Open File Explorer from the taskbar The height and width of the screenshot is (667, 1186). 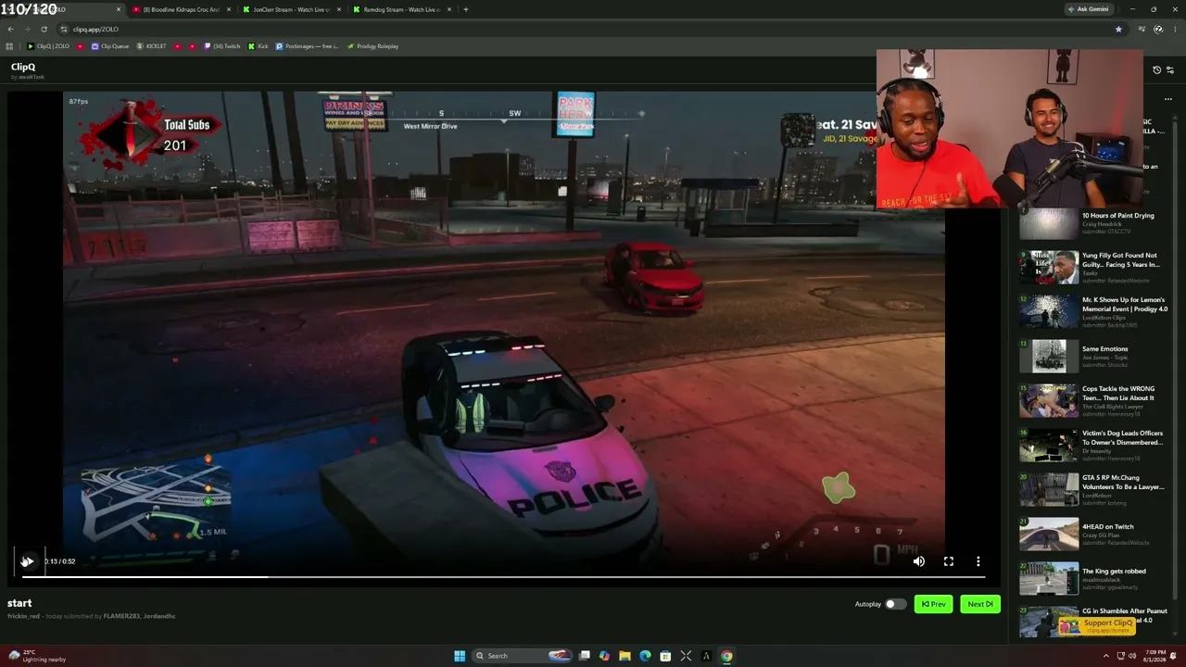click(x=625, y=656)
